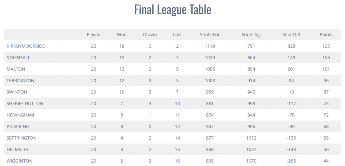
Task: Select the MALTON team name
Action: coord(16,69)
